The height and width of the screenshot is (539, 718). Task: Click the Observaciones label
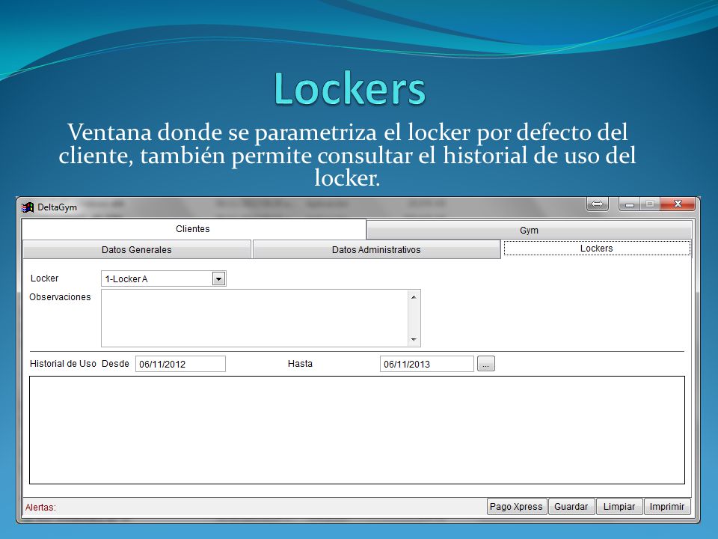[60, 297]
